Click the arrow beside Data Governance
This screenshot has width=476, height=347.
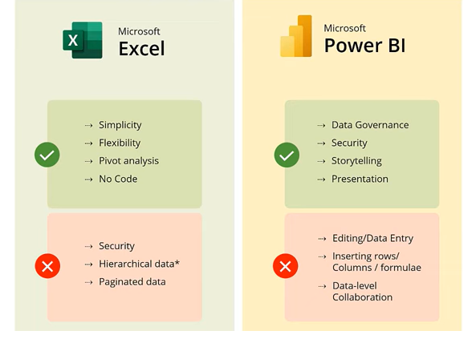[x=321, y=125]
